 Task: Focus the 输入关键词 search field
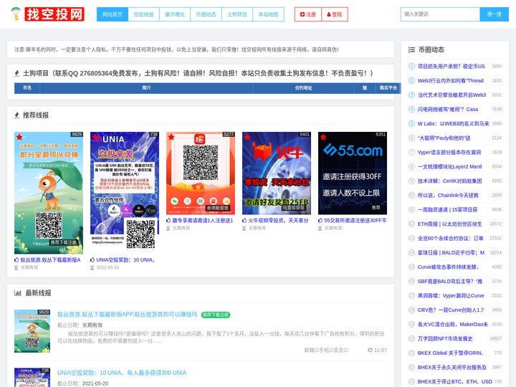(440, 14)
